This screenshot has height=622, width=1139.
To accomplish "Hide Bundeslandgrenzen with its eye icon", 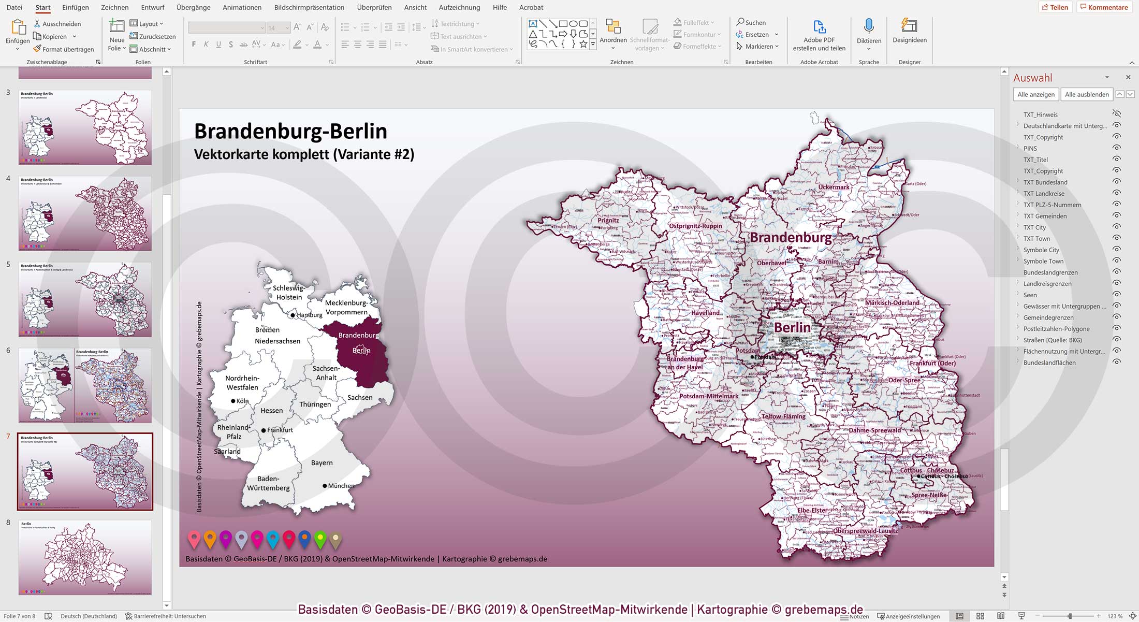I will point(1116,272).
